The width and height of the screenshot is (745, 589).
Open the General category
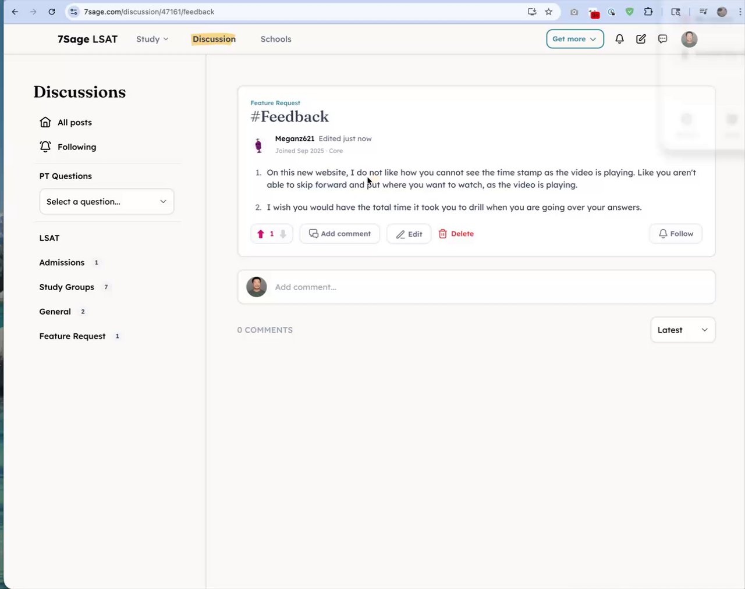click(x=55, y=312)
